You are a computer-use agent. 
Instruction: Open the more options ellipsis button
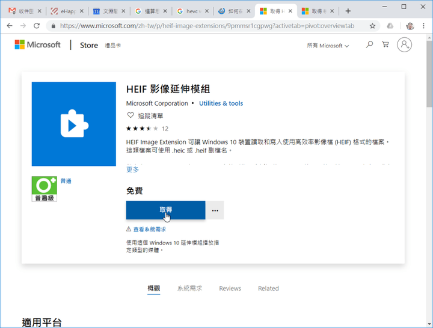click(215, 210)
